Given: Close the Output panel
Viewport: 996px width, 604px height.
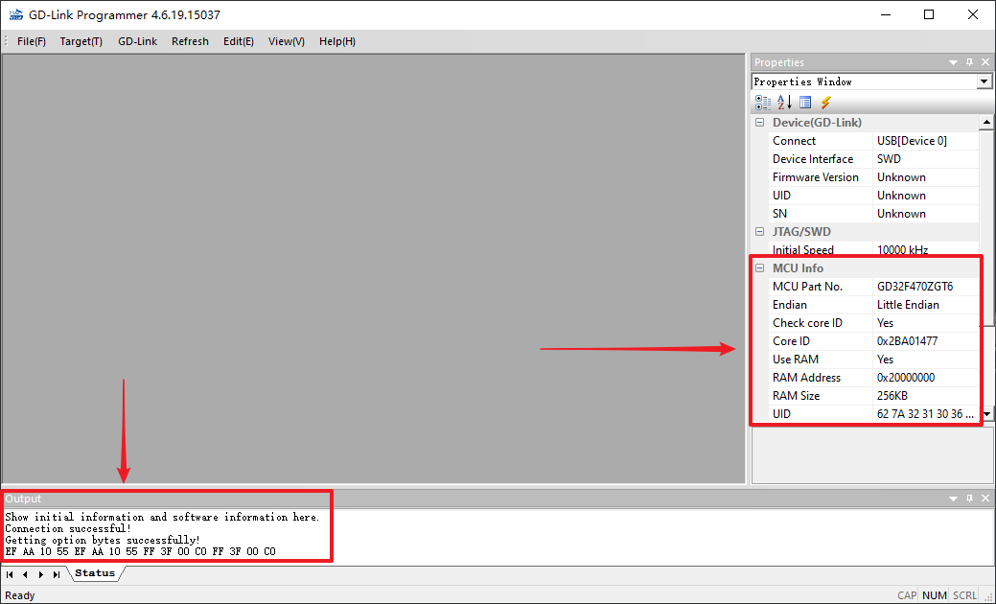Looking at the screenshot, I should pyautogui.click(x=985, y=499).
